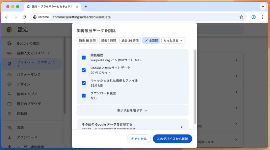Open 自動入力とパスワード section
The height and width of the screenshot is (150, 270).
tap(34, 53)
